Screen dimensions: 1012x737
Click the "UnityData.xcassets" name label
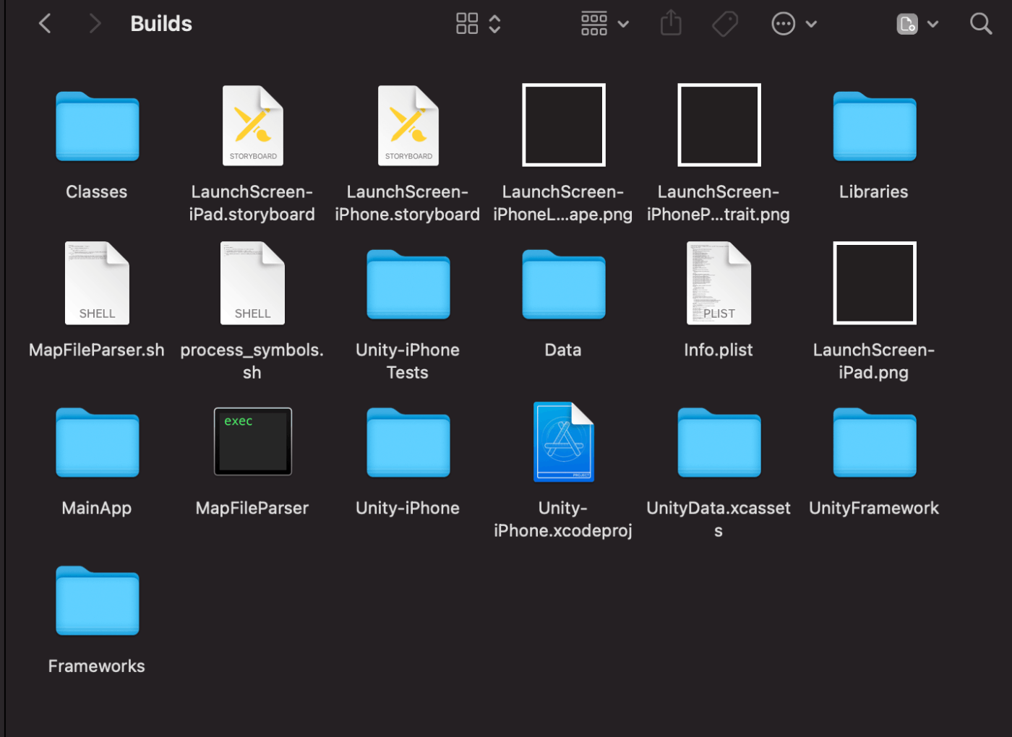pos(719,520)
